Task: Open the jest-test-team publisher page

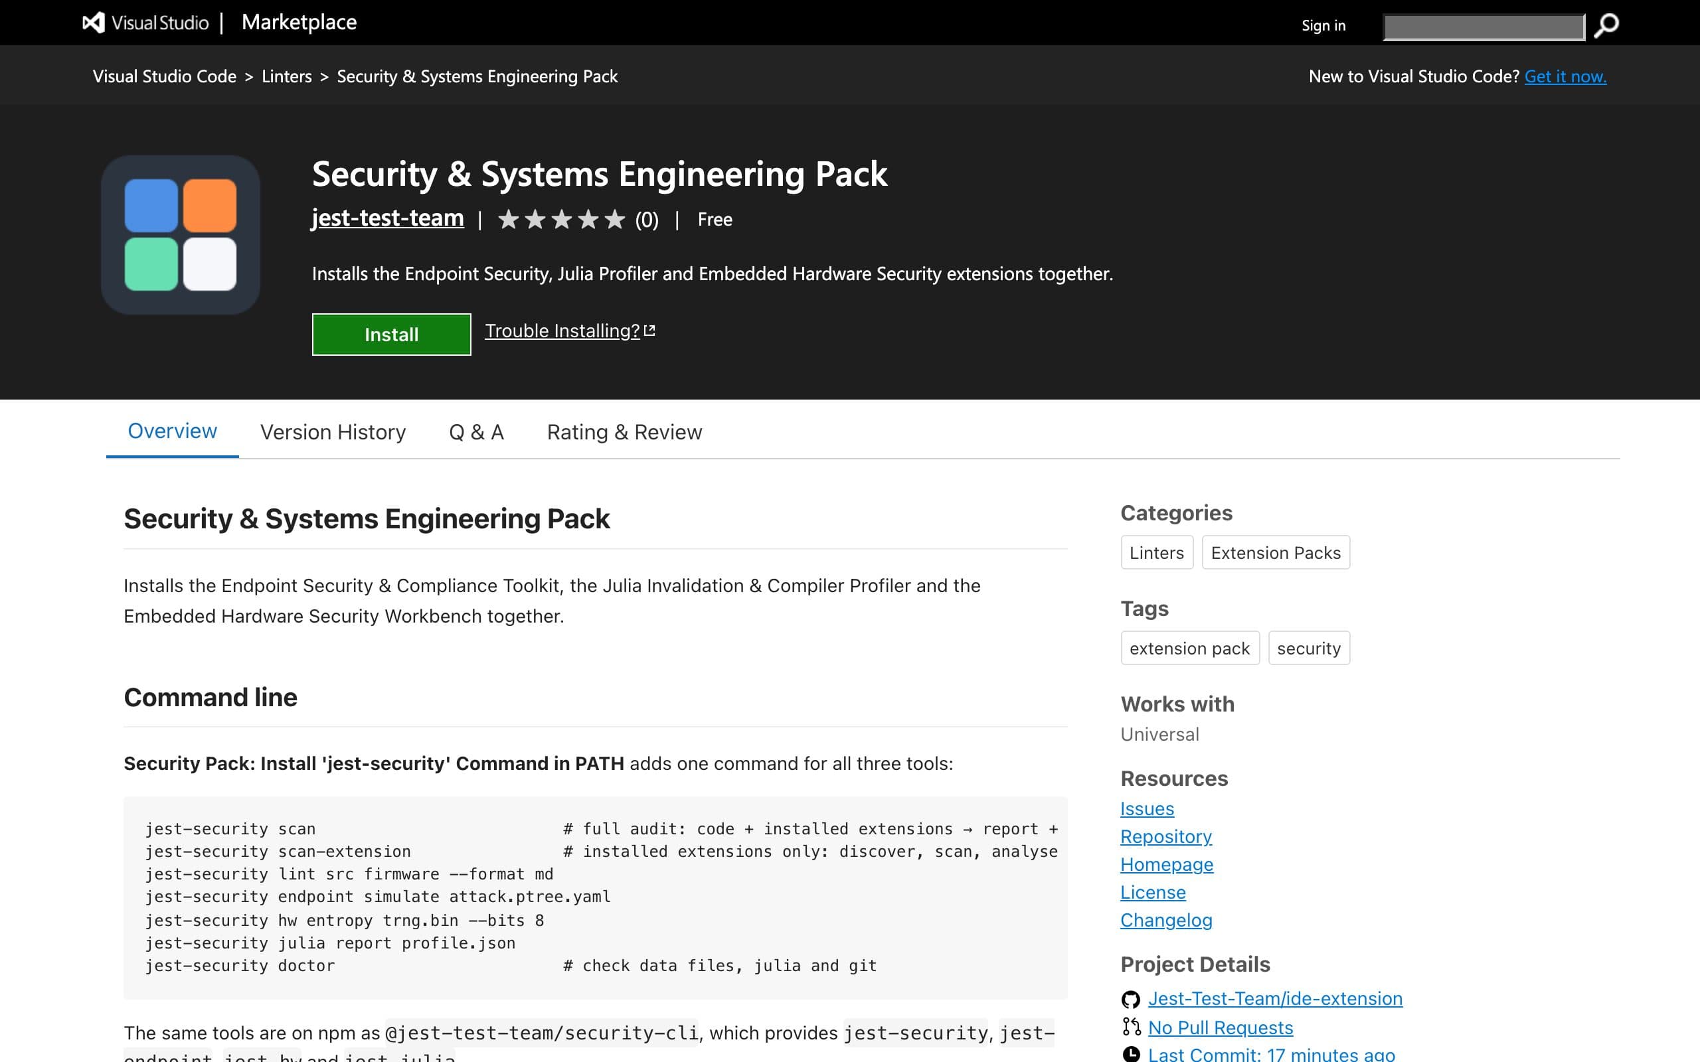Action: pos(388,218)
